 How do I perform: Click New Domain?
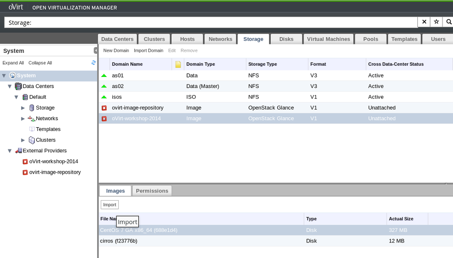(116, 50)
